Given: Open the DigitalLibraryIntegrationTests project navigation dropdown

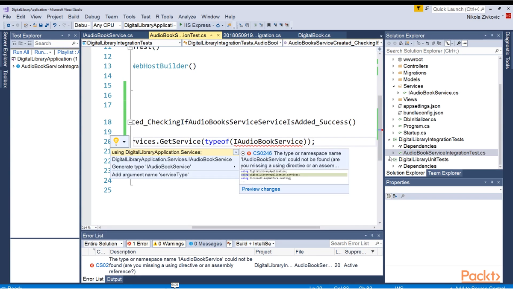Looking at the screenshot, I should (x=132, y=43).
